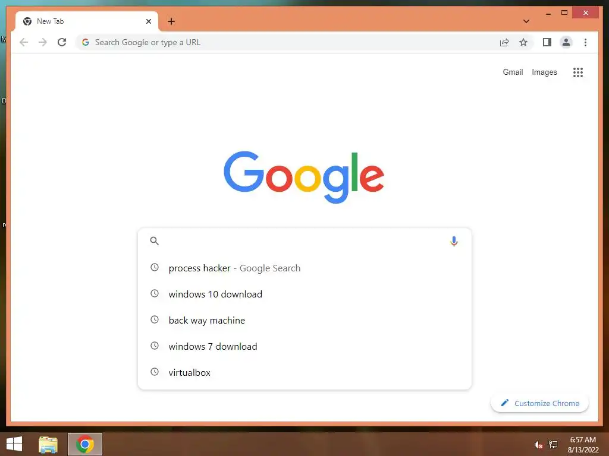Close the New Tab tab
609x456 pixels.
coord(148,21)
